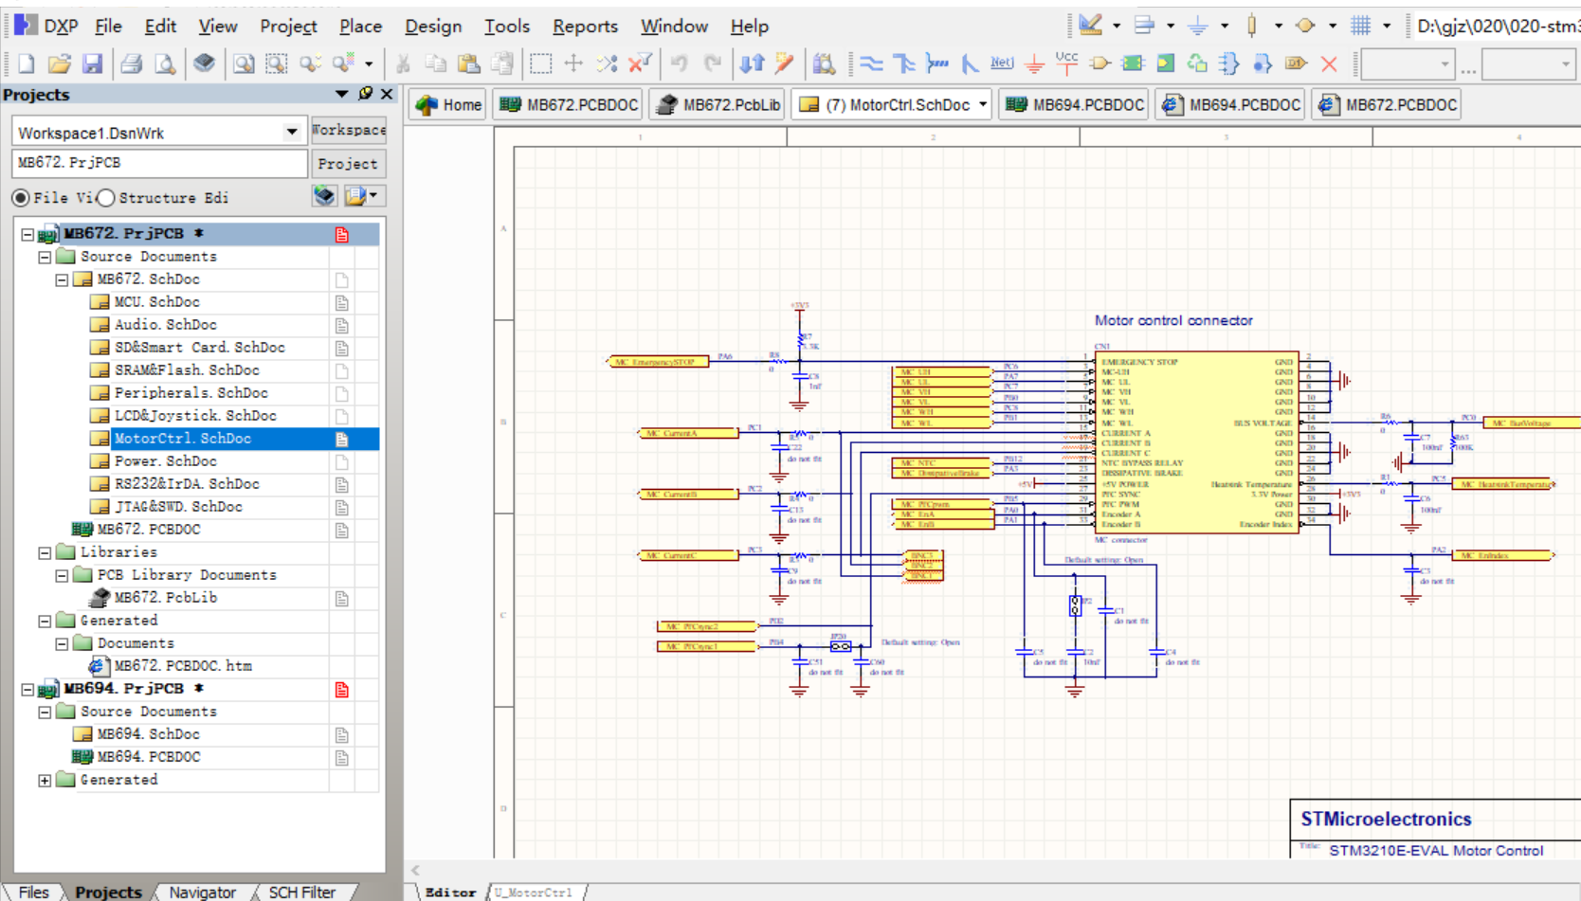The width and height of the screenshot is (1581, 901).
Task: Place a VCC power port
Action: tap(1066, 63)
